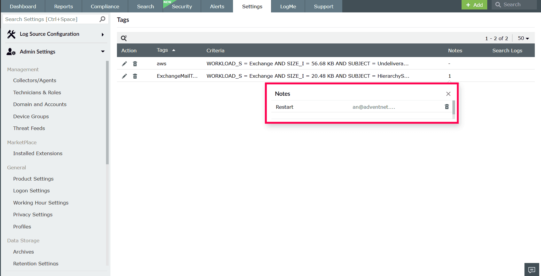541x276 pixels.
Task: Delete the aws tag row
Action: click(x=135, y=64)
